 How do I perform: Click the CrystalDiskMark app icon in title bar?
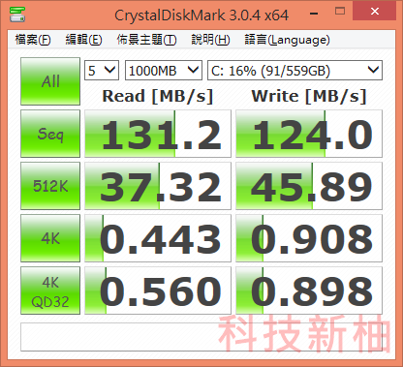(17, 15)
